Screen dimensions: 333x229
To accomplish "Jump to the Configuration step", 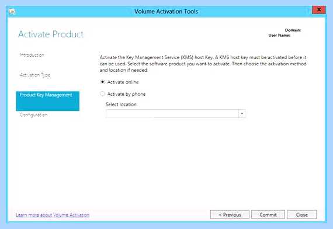I will 33,114.
